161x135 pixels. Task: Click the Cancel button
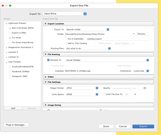(123, 126)
